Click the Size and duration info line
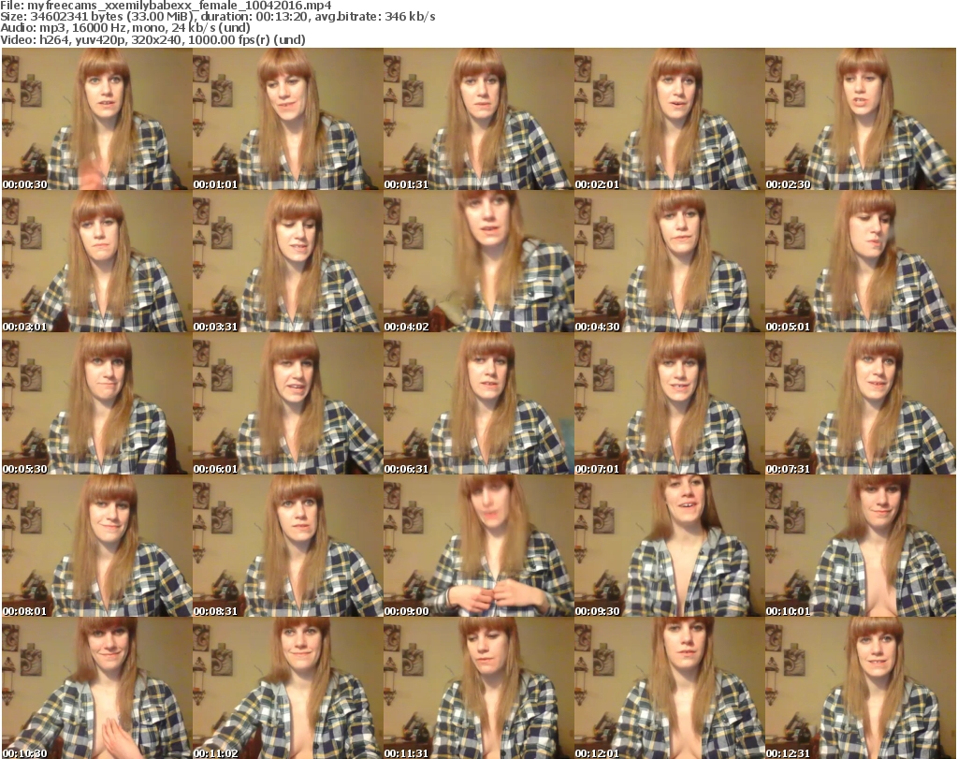The width and height of the screenshot is (958, 759). (218, 17)
